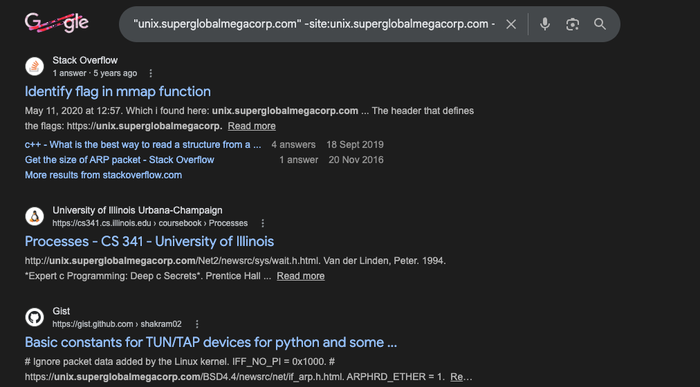Open "c++ - What is the best way" sublink
Screen dimensions: 700x387
pos(143,144)
